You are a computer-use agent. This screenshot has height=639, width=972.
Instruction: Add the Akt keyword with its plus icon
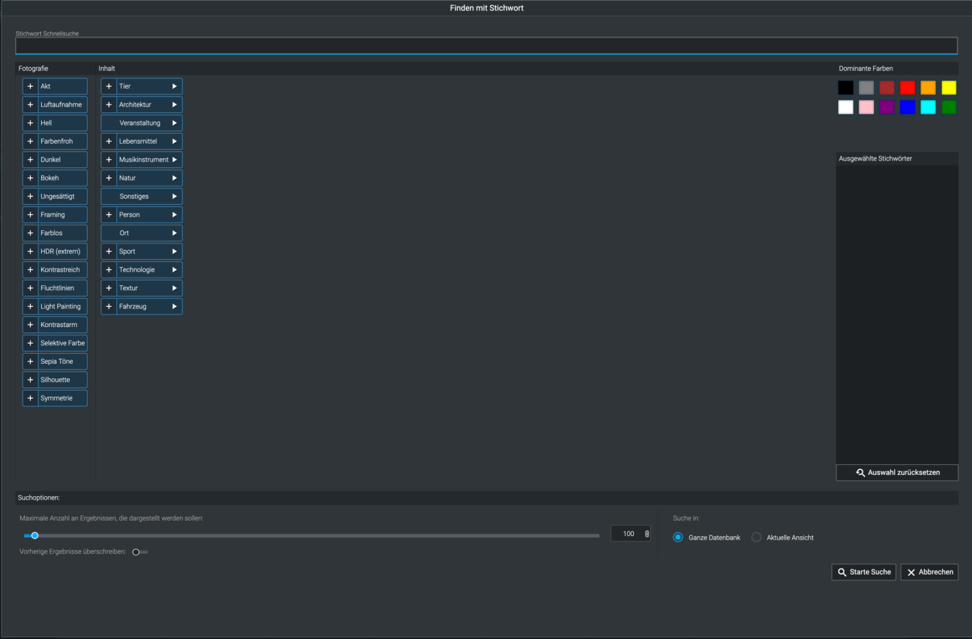tap(30, 86)
